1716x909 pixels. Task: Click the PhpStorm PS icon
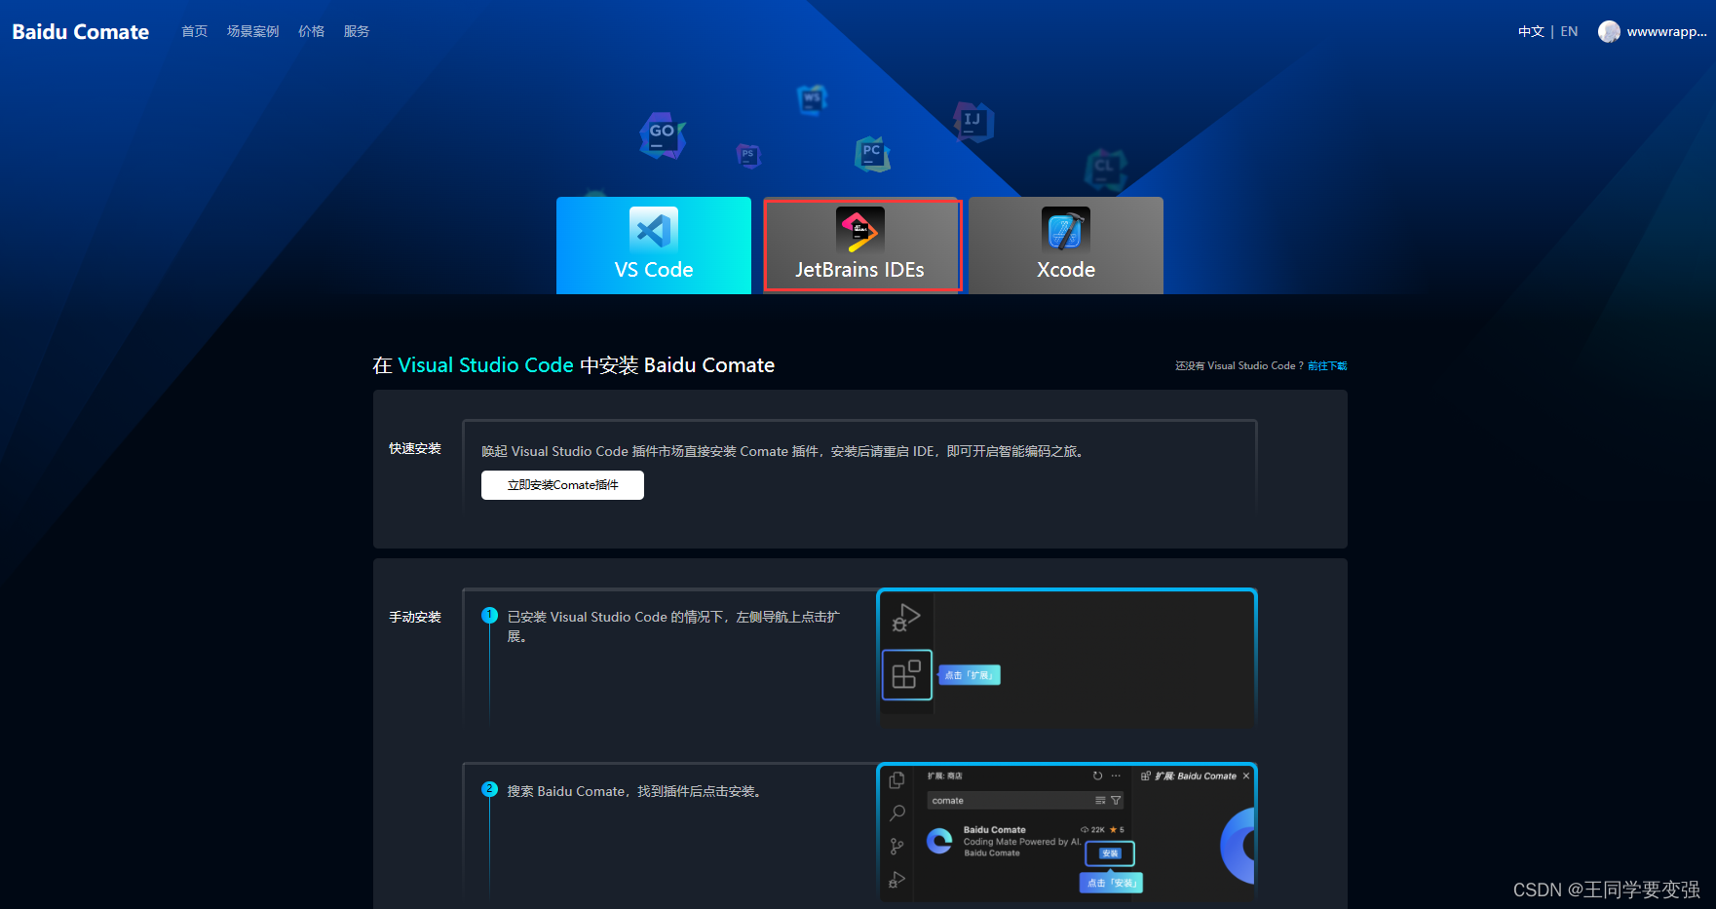[748, 155]
